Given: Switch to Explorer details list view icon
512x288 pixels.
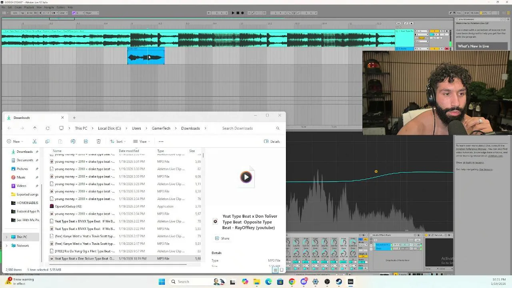Looking at the screenshot, I should [275, 270].
